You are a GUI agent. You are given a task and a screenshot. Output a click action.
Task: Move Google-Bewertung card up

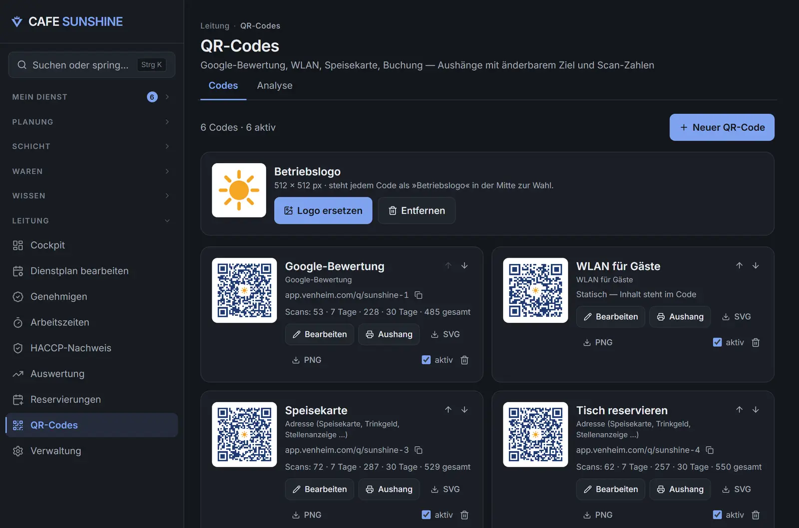pyautogui.click(x=448, y=265)
